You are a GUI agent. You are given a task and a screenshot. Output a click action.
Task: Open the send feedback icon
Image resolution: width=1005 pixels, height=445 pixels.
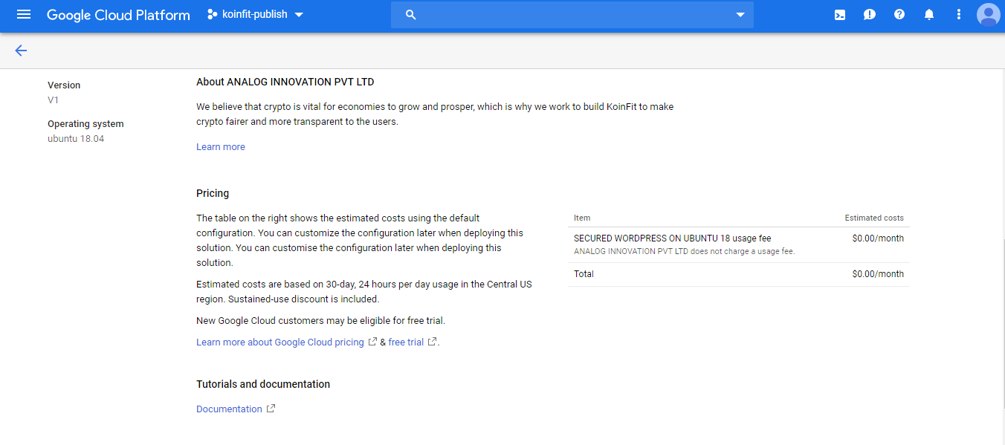(870, 15)
